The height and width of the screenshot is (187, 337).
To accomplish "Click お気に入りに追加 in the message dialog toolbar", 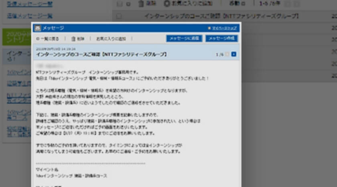I will (111, 39).
